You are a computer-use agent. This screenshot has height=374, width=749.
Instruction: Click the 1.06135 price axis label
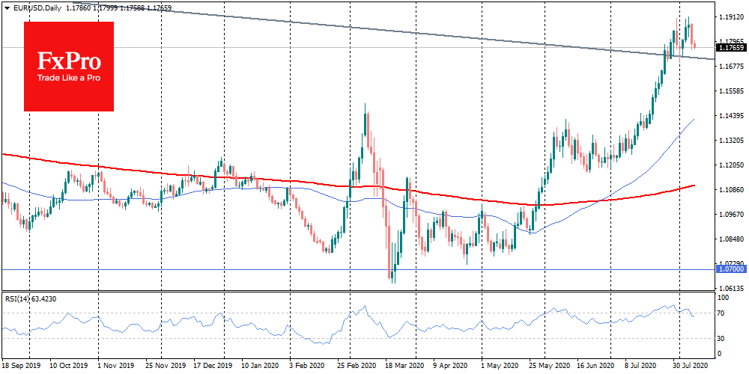pos(731,288)
